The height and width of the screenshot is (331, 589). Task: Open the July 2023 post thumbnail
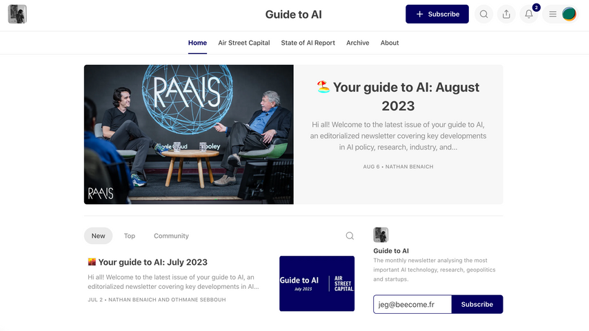pyautogui.click(x=317, y=283)
